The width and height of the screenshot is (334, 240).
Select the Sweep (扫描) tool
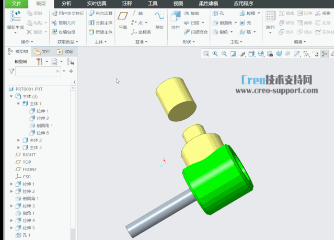click(x=192, y=22)
